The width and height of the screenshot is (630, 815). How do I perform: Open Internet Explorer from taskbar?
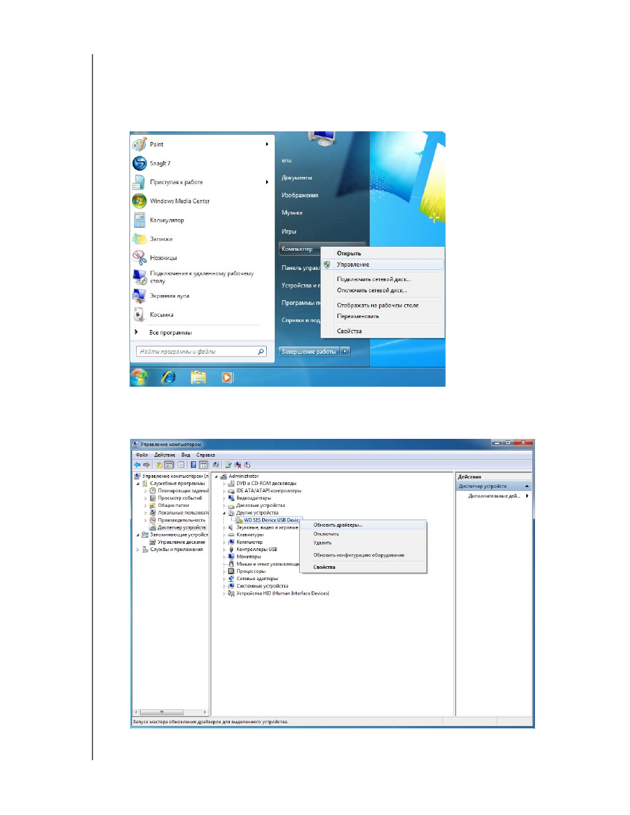pyautogui.click(x=169, y=377)
